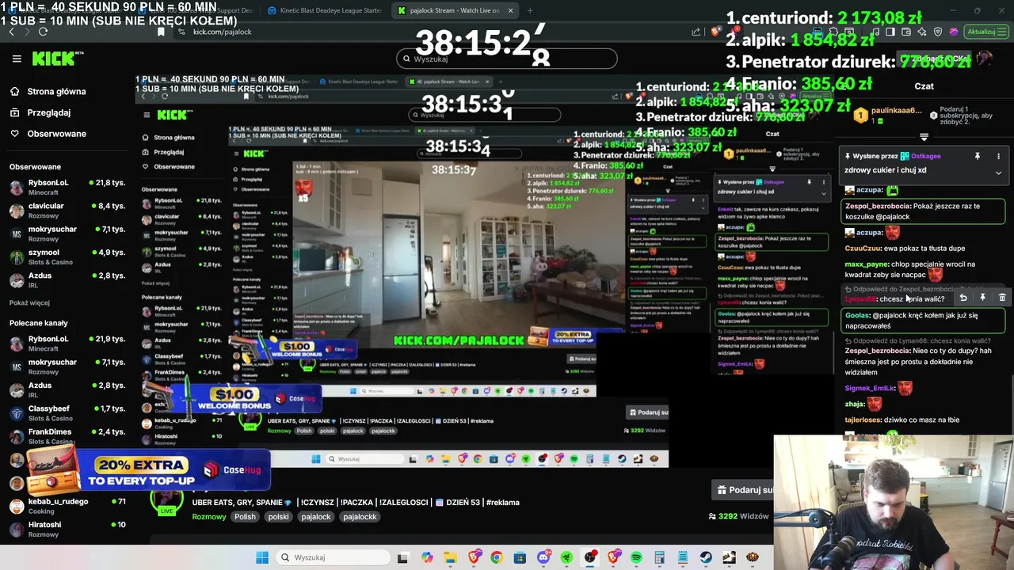Click Goolas username in chat
This screenshot has height=570, width=1014.
(857, 315)
